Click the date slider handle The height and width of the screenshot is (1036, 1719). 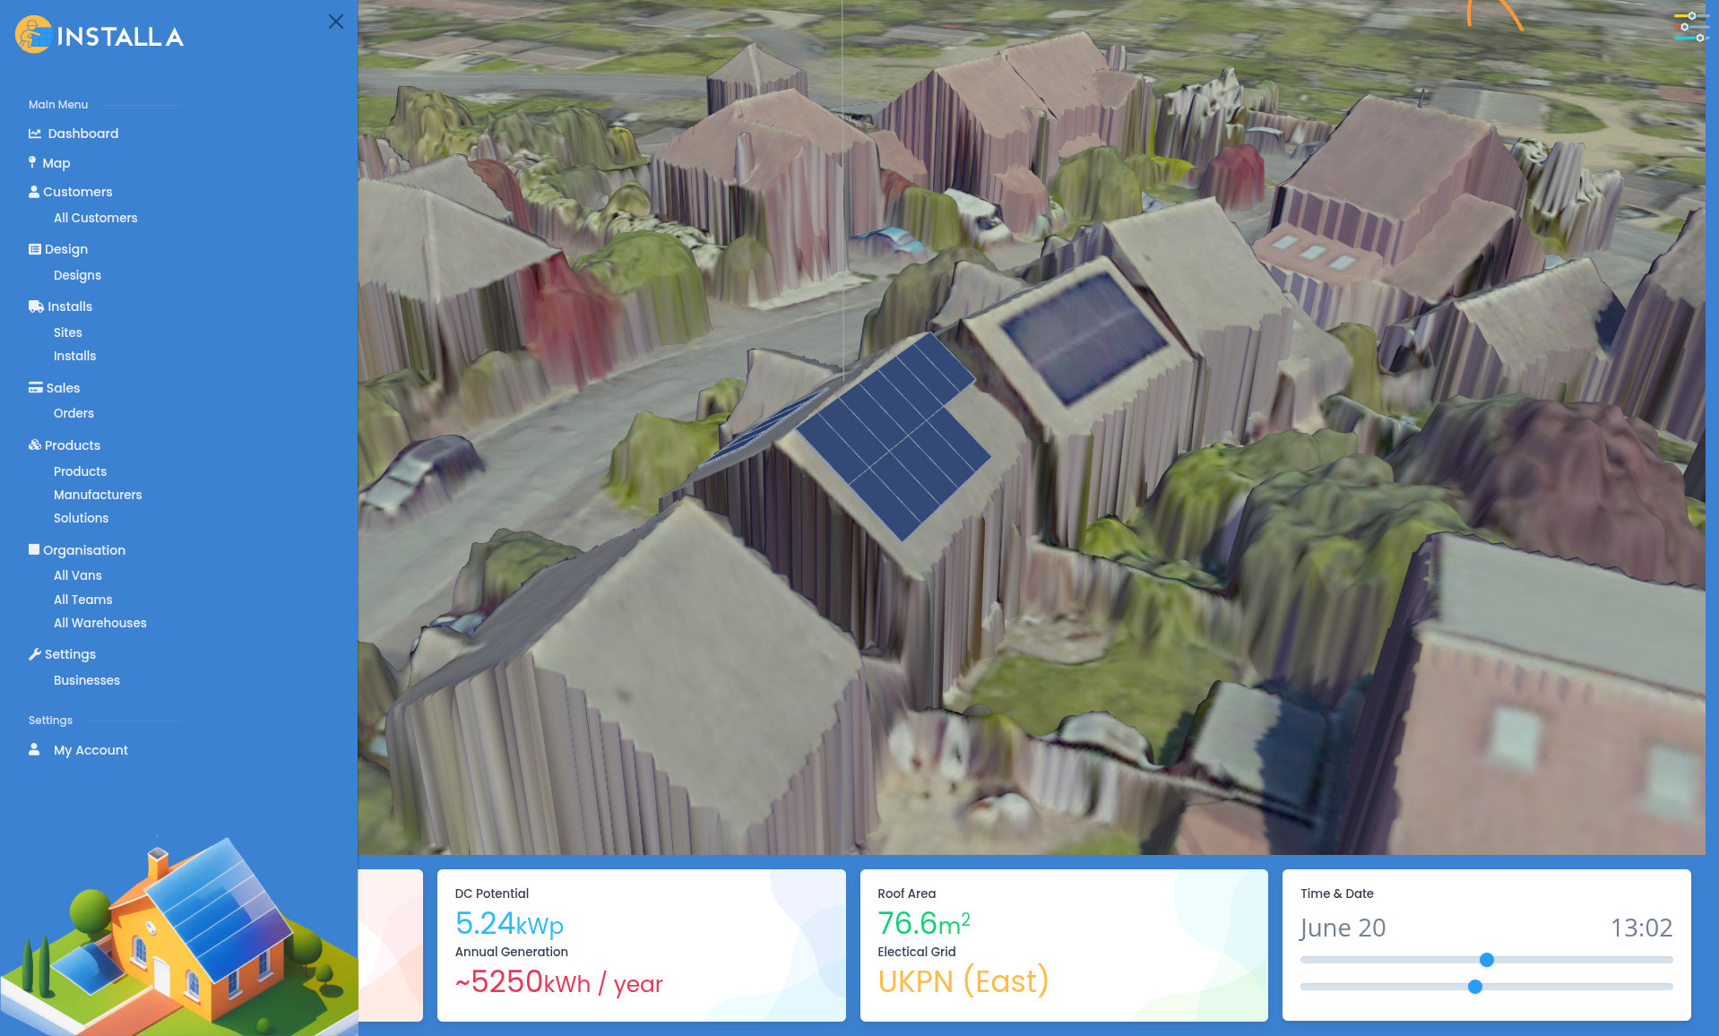click(1486, 960)
